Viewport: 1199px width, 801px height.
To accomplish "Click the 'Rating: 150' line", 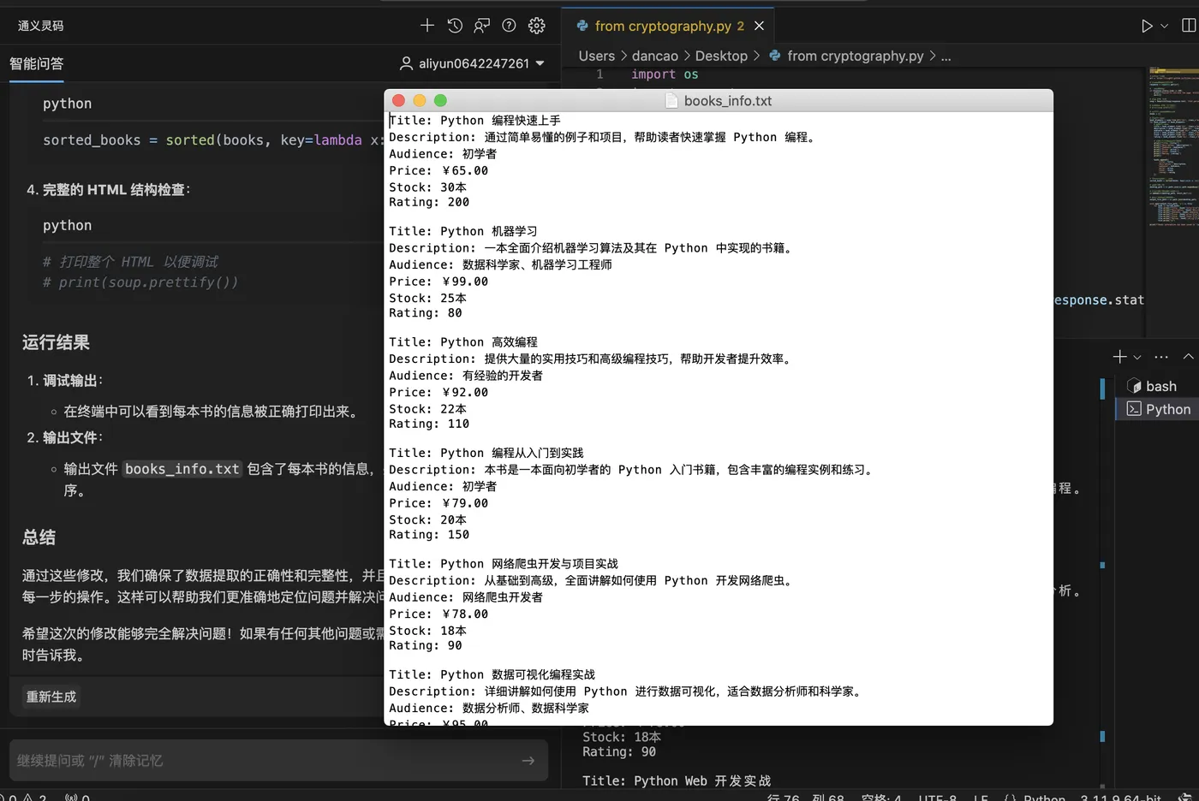I will pos(429,535).
